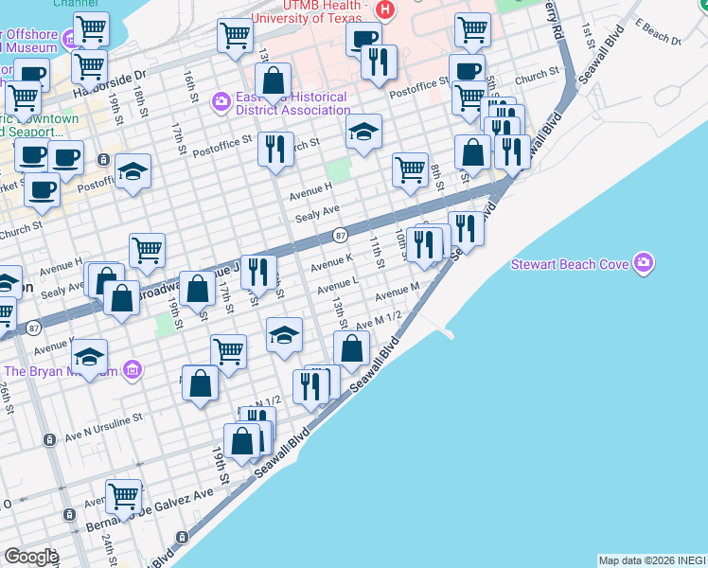Click the Harborside Dr street label
Image resolution: width=708 pixels, height=568 pixels.
click(110, 84)
